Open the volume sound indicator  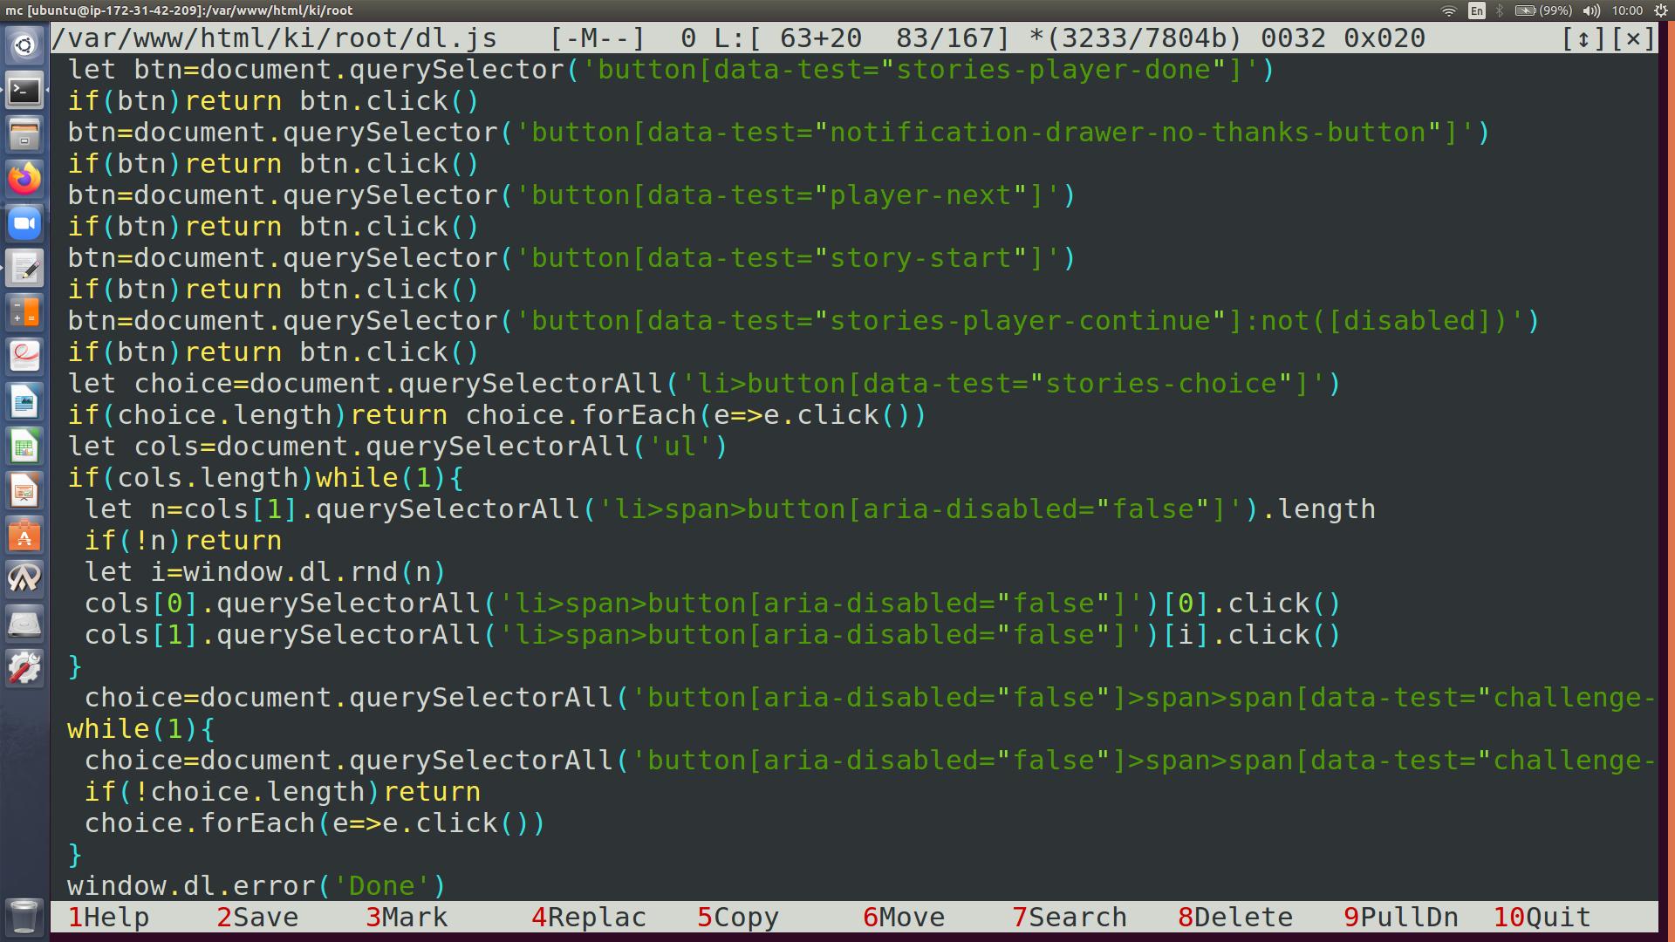click(x=1591, y=10)
